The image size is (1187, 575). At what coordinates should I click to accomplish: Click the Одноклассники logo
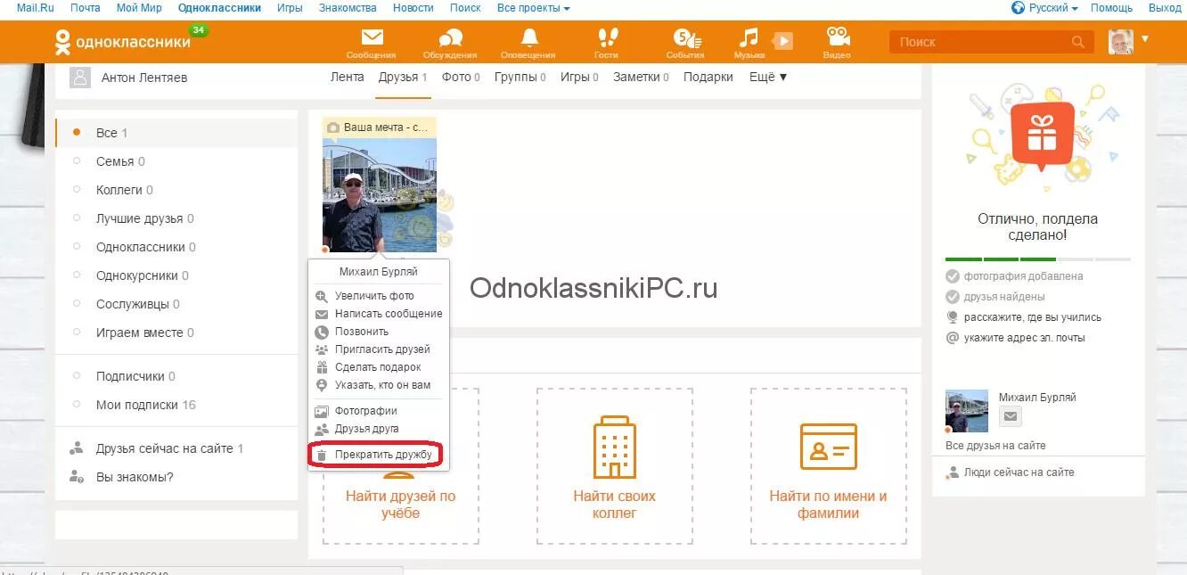(x=122, y=42)
